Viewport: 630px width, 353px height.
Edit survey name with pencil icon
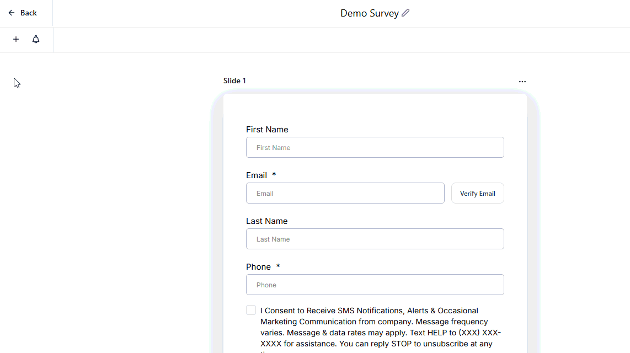(x=405, y=13)
